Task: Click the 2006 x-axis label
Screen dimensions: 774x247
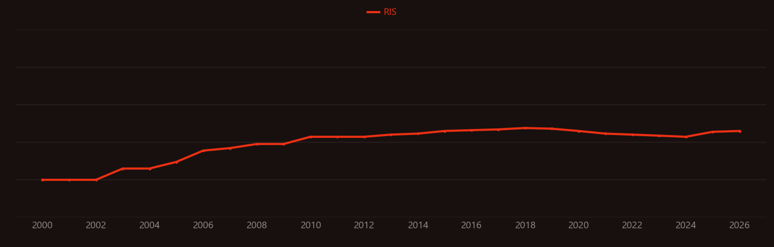Action: 203,225
